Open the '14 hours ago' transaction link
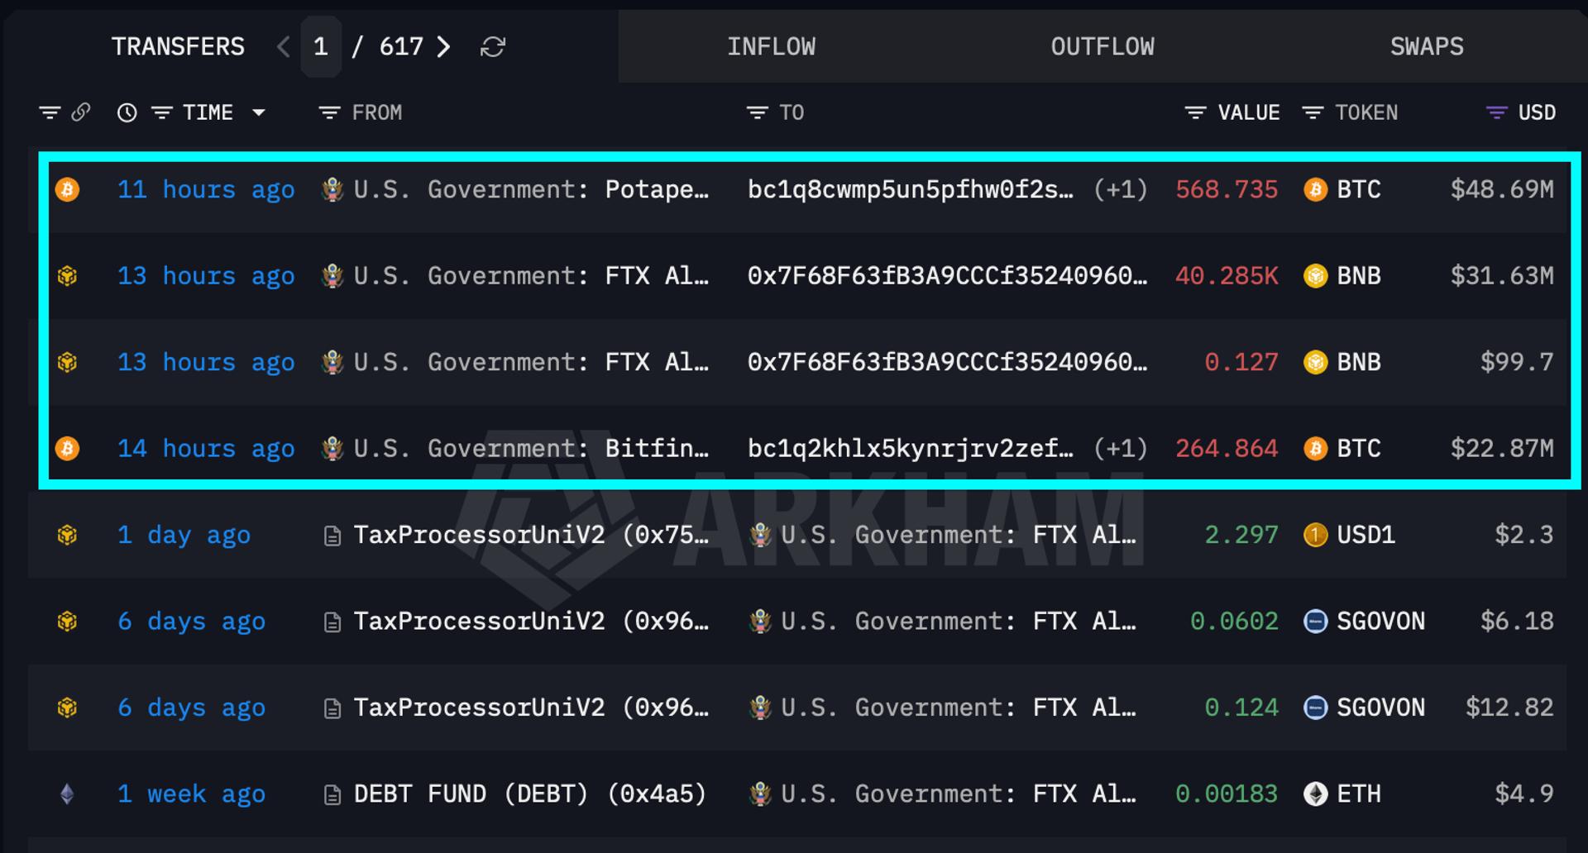The height and width of the screenshot is (853, 1588). (x=206, y=449)
